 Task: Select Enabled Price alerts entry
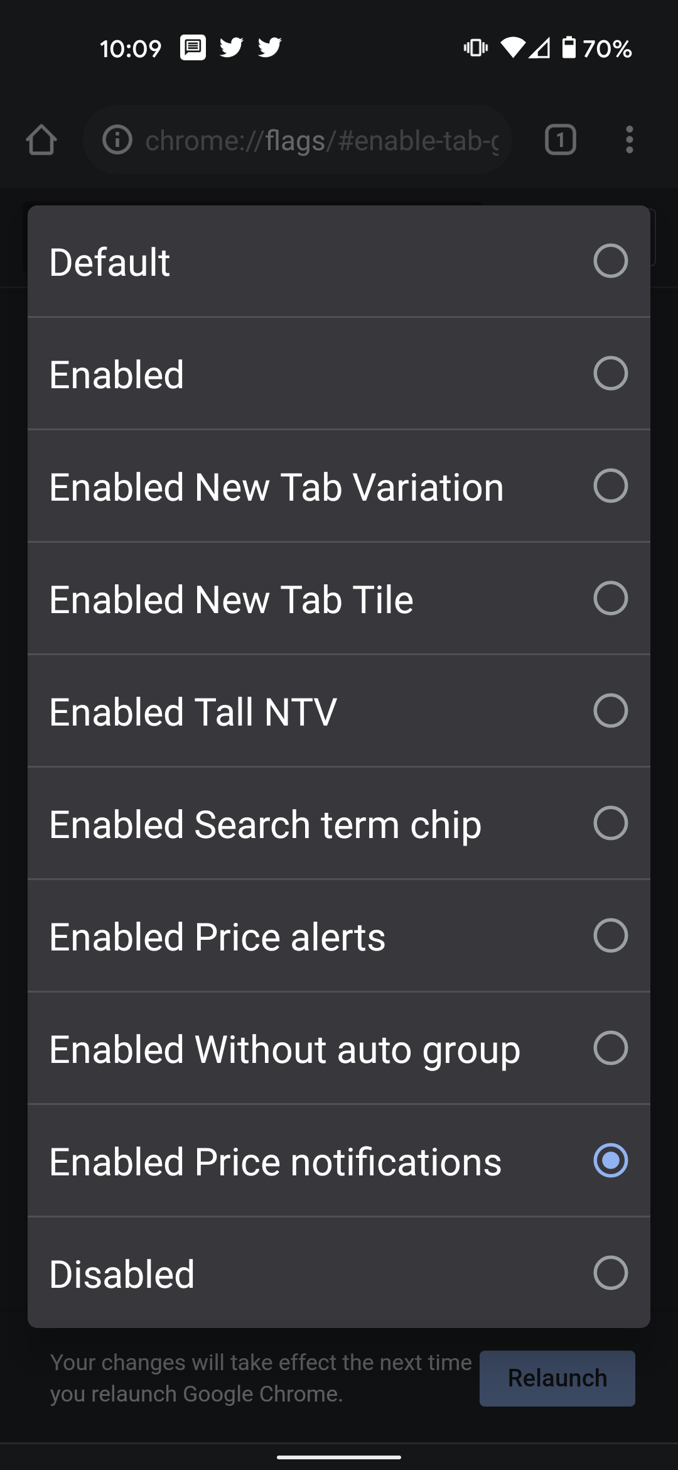pyautogui.click(x=610, y=936)
